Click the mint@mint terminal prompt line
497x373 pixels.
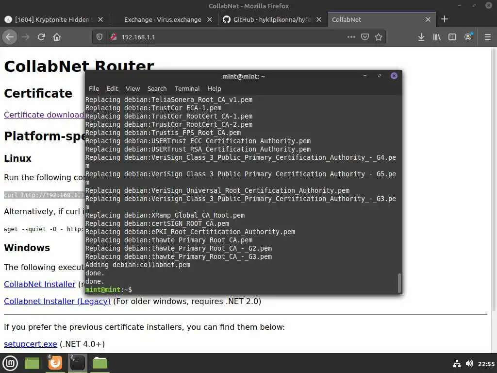pyautogui.click(x=109, y=289)
